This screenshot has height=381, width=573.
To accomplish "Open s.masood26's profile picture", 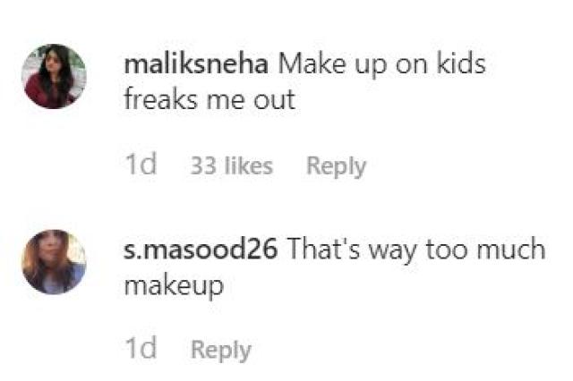I will (54, 261).
